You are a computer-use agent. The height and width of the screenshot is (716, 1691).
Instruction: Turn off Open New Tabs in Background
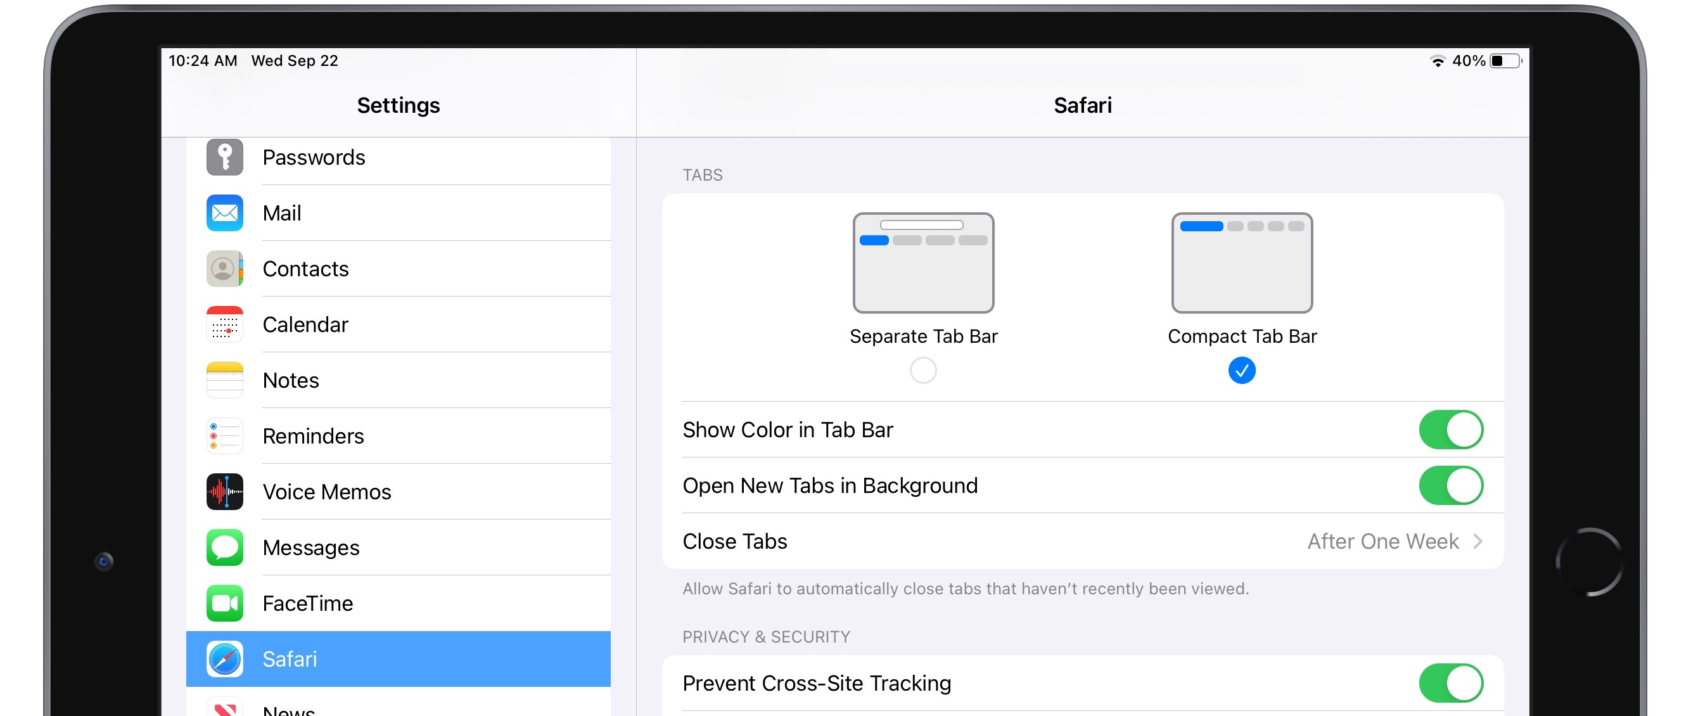[1450, 485]
